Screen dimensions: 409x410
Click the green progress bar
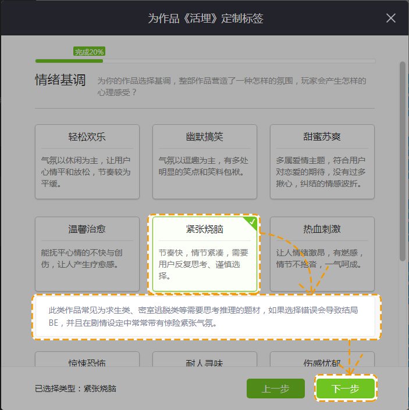click(69, 60)
